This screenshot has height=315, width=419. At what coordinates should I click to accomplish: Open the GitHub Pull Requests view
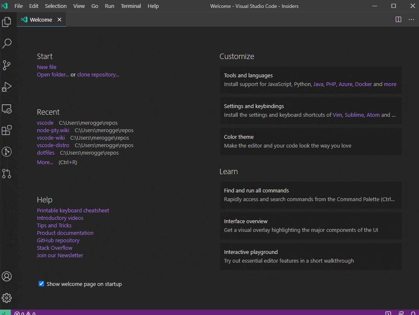pos(7,173)
